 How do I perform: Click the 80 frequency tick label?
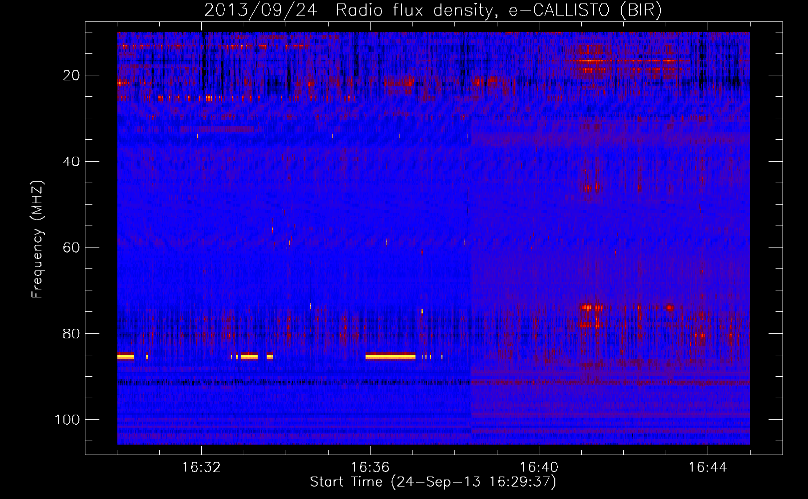point(71,333)
